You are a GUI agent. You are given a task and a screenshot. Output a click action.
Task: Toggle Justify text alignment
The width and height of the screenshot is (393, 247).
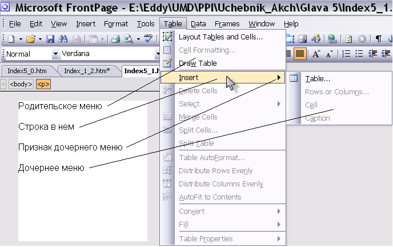[300, 54]
